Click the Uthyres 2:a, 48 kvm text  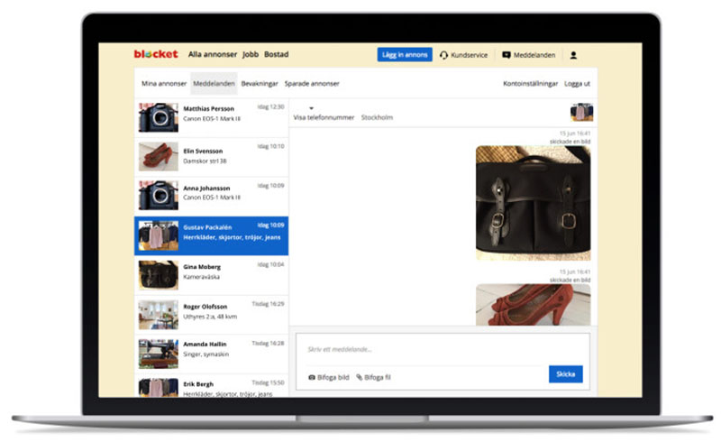tap(210, 317)
